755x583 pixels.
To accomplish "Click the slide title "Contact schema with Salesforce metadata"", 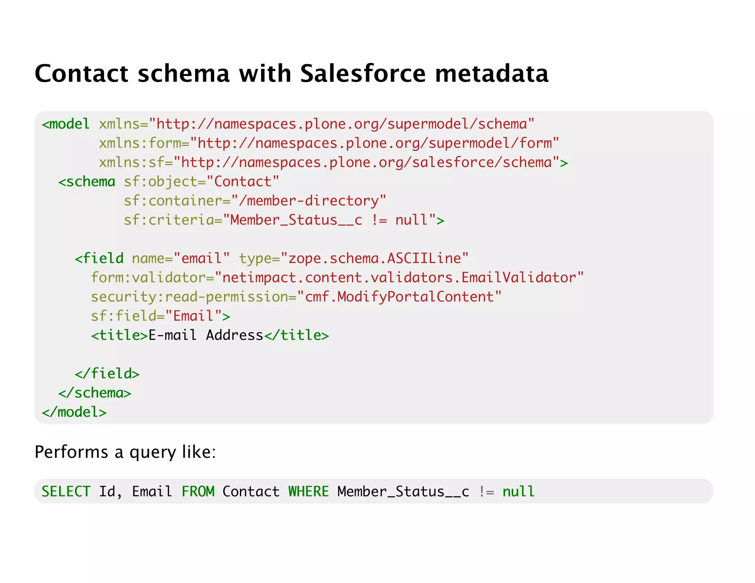I will click(291, 73).
